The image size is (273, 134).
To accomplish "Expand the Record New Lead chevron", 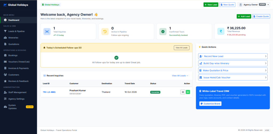I will pyautogui.click(x=266, y=56).
